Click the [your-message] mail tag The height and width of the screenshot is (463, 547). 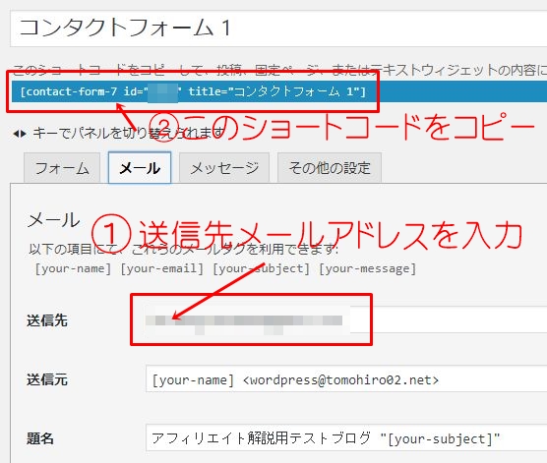point(367,268)
